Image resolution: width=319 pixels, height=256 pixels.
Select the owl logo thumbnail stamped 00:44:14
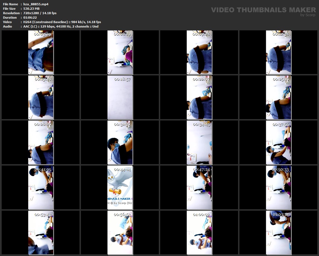click(120, 188)
